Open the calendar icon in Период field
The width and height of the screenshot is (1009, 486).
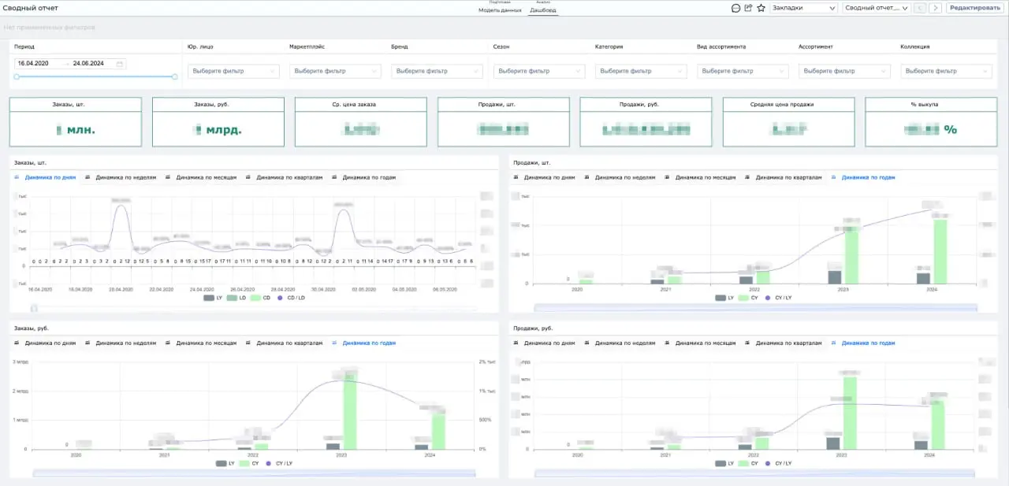120,64
